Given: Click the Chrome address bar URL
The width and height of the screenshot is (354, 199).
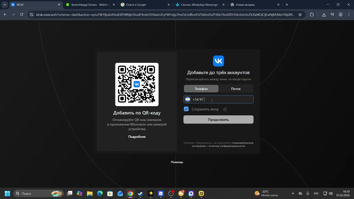Looking at the screenshot, I should click(165, 15).
